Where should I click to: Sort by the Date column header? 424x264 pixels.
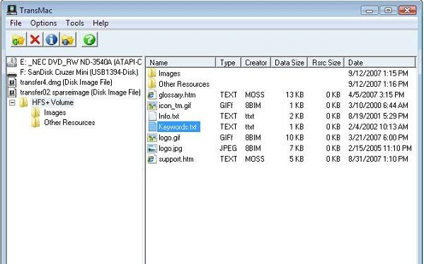379,63
